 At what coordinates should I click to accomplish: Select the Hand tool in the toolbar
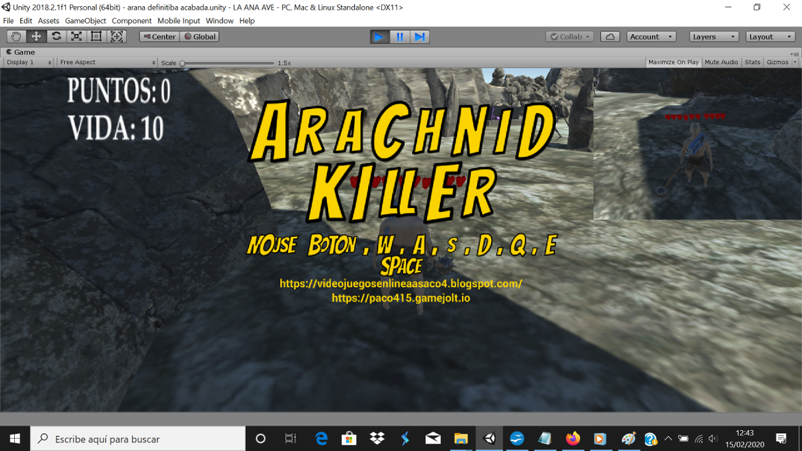(x=15, y=36)
